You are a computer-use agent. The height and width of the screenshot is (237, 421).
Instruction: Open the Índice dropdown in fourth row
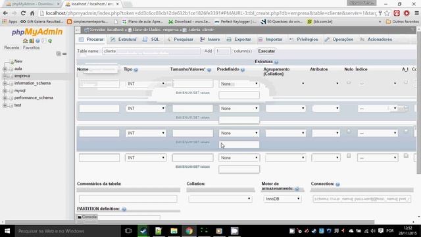[x=378, y=158]
